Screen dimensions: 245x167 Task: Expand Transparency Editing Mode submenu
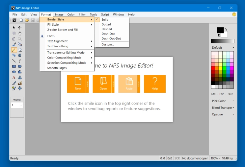click(x=67, y=52)
